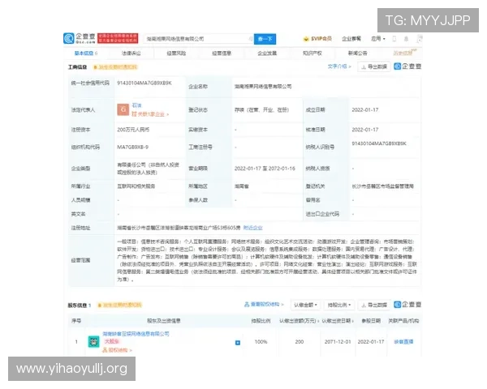Switch to the 历史信息 tab

pyautogui.click(x=403, y=53)
